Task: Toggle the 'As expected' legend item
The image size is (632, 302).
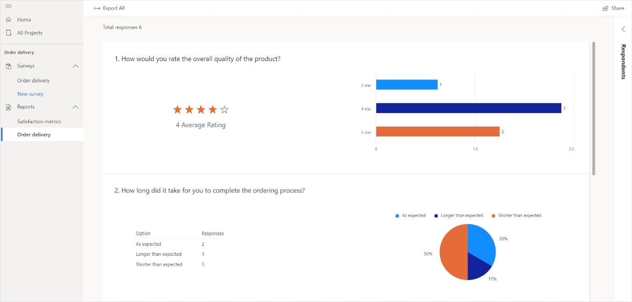Action: (411, 216)
